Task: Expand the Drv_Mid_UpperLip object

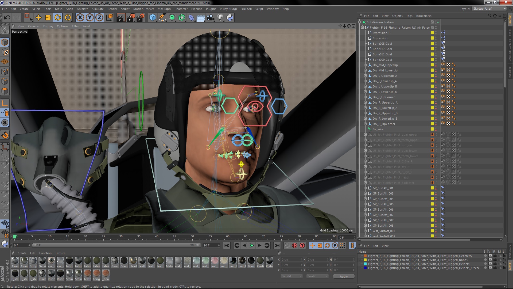Action: click(366, 65)
